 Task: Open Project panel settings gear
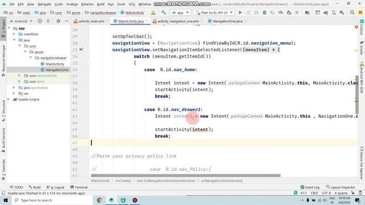click(58, 21)
